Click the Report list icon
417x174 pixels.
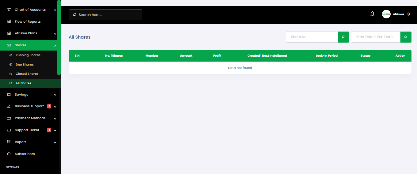pos(9,142)
